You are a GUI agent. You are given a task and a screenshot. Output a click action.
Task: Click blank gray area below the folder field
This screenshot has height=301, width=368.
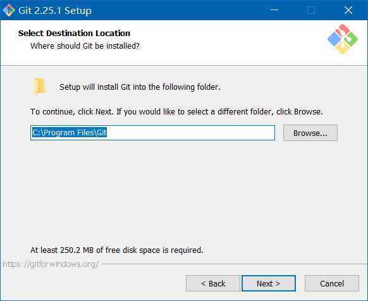pyautogui.click(x=183, y=192)
